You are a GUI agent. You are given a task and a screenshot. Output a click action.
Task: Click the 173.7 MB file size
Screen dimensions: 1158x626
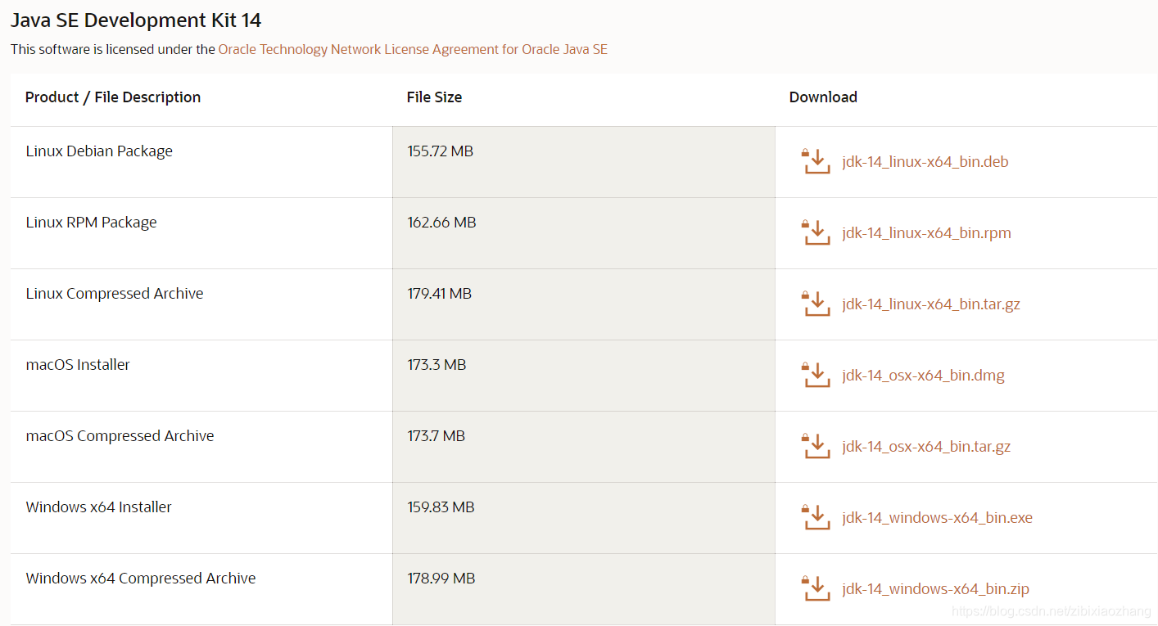437,436
